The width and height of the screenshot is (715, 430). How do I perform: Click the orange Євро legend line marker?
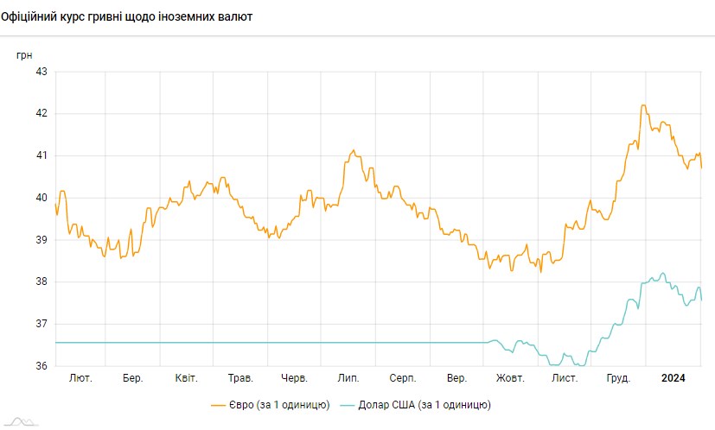click(221, 404)
